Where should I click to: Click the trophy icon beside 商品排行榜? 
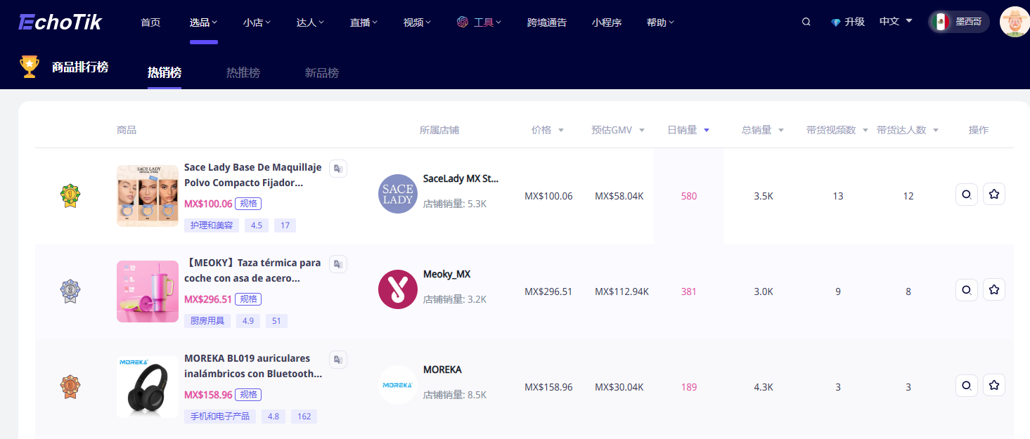tap(30, 67)
